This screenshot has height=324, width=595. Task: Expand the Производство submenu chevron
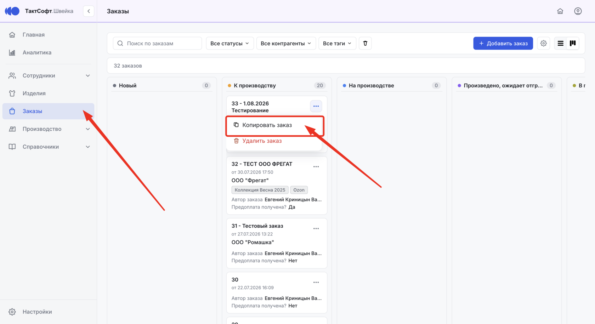click(x=88, y=129)
